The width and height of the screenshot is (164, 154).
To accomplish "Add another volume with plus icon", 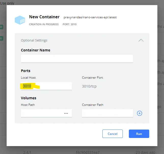I will pos(140,113).
